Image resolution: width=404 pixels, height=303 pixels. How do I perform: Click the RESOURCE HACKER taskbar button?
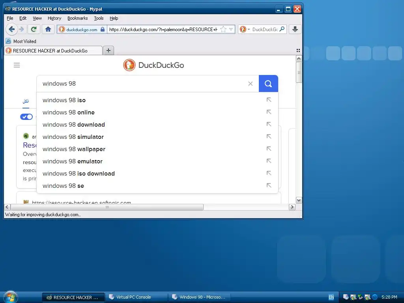(73, 297)
